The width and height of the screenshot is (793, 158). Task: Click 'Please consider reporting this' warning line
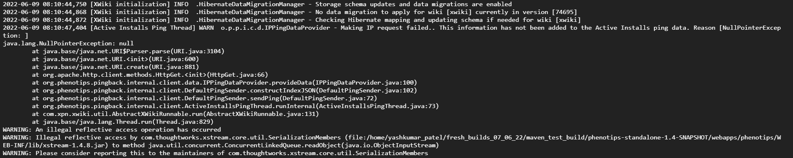[x=215, y=153]
